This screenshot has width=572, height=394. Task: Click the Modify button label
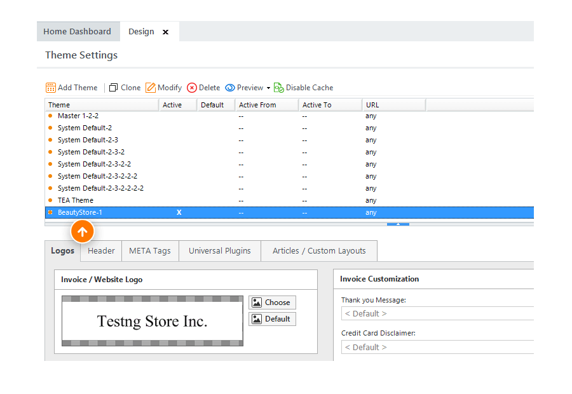[170, 88]
